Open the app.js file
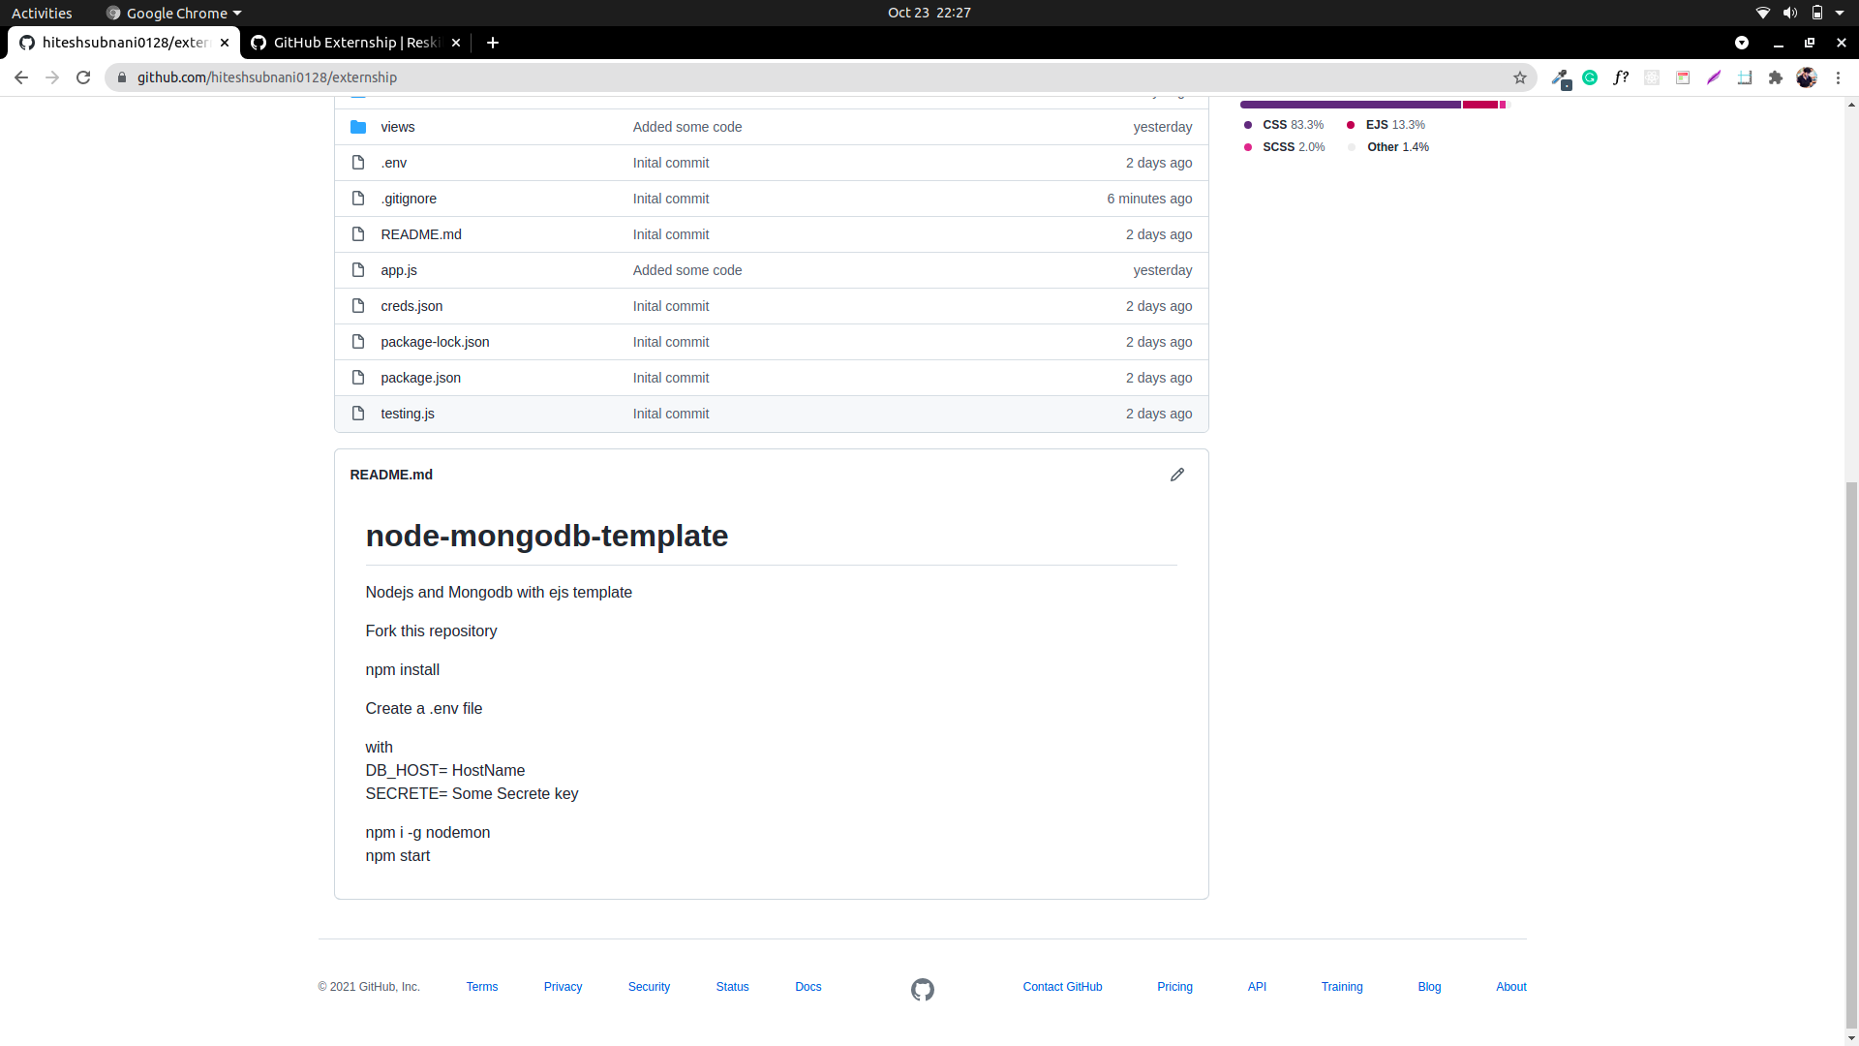Screen dimensions: 1859x1046 click(398, 270)
